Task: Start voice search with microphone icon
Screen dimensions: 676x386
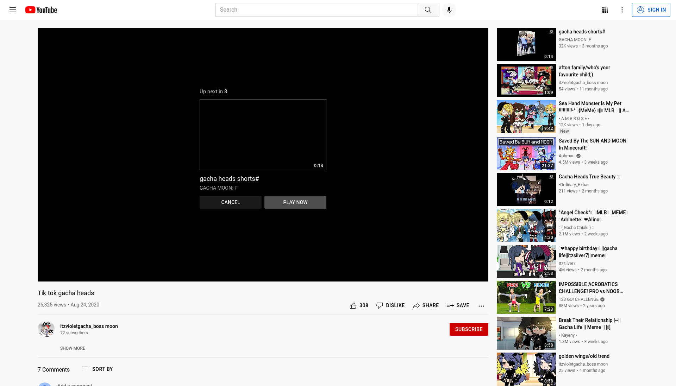Action: (449, 10)
